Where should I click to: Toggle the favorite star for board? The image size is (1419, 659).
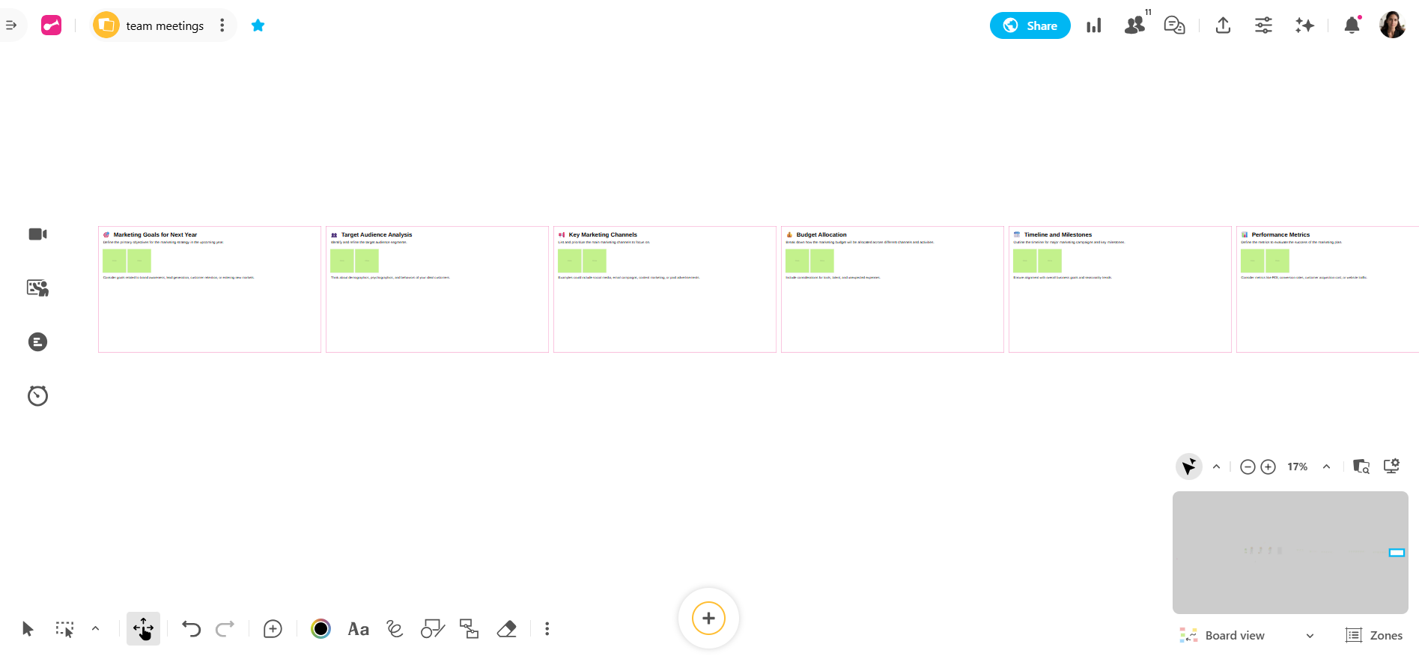pos(258,25)
